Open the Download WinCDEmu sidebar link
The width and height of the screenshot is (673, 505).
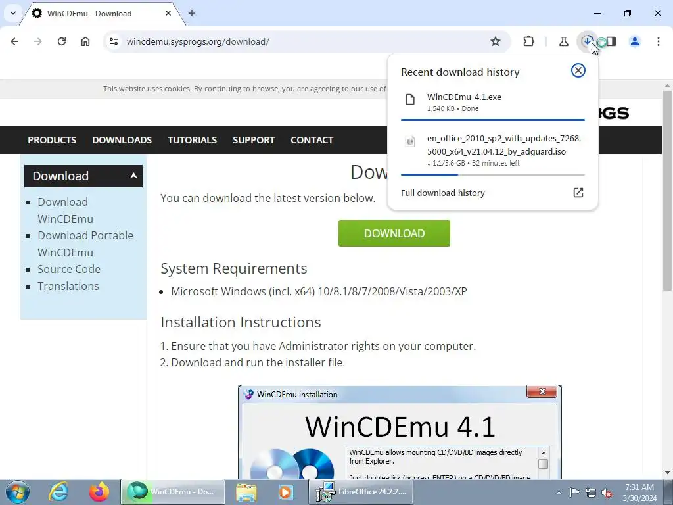click(65, 210)
